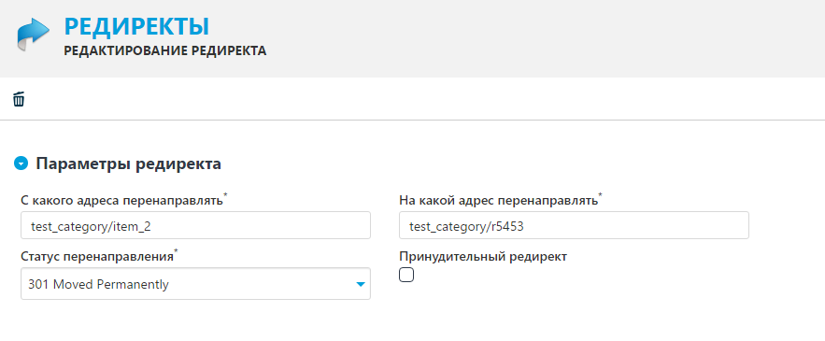The width and height of the screenshot is (825, 341).
Task: Click the РЕДИРЕКТЫ page title
Action: pos(136,26)
